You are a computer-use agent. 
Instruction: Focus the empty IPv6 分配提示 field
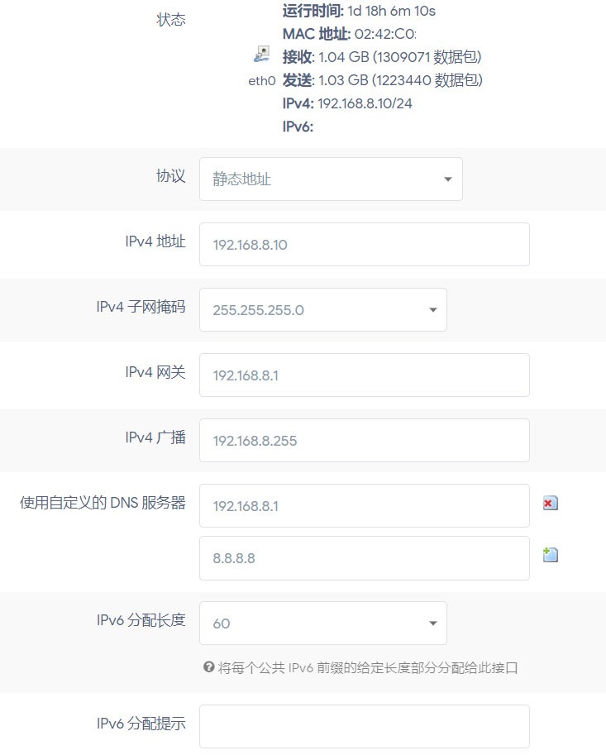pos(364,726)
